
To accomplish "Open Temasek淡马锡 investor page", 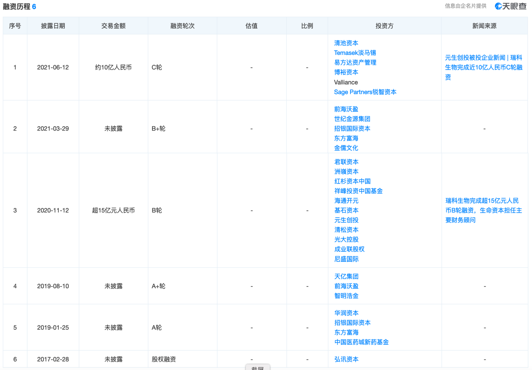I will point(355,53).
